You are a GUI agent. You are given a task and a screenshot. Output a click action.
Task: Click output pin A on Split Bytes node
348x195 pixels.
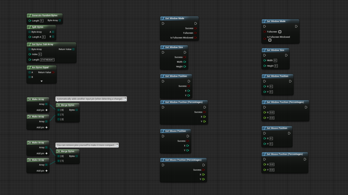53,32
